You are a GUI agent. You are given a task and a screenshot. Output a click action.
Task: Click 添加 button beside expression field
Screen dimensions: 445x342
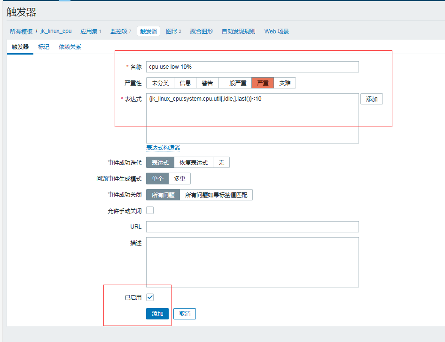tap(372, 99)
